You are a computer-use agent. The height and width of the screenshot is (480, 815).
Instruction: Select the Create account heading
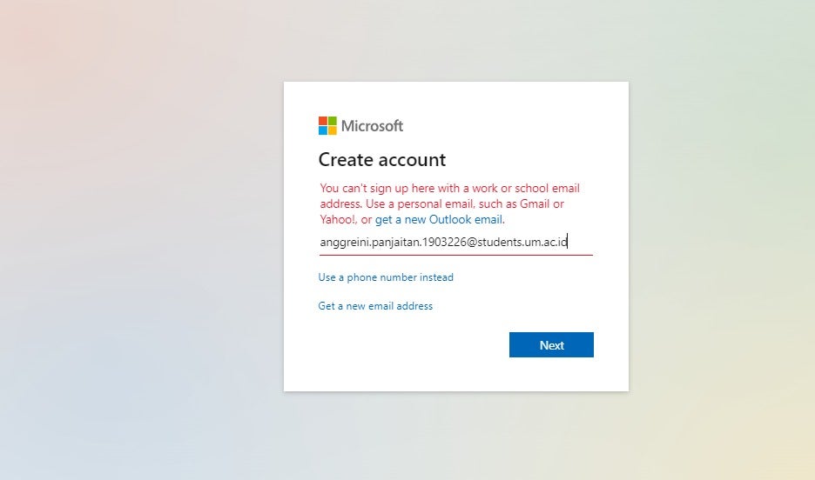point(382,159)
